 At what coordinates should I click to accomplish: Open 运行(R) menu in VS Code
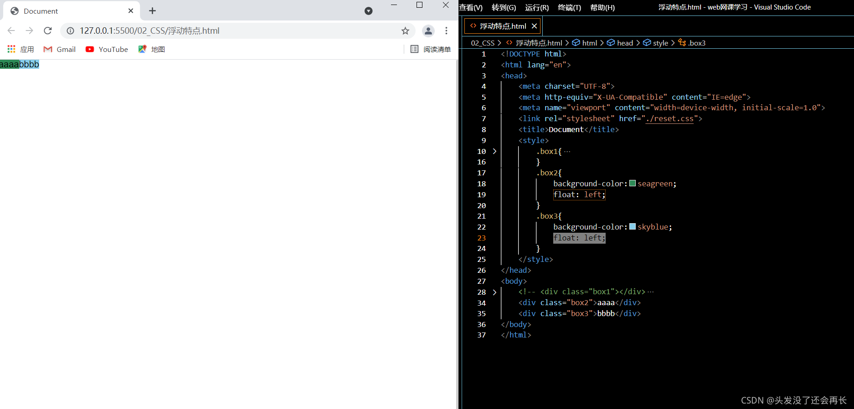[537, 7]
